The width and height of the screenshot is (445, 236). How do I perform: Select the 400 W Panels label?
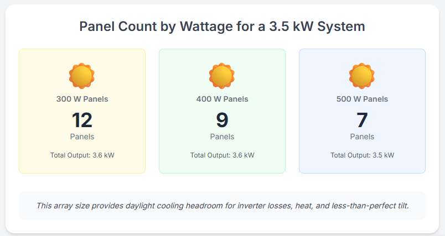click(222, 99)
